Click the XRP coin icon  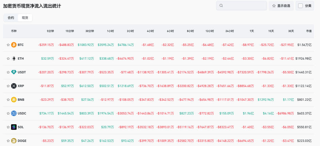coord(14,86)
